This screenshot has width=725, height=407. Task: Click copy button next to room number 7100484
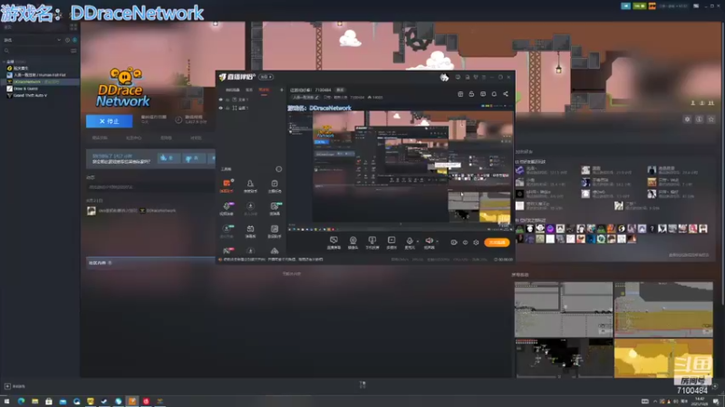coord(340,90)
